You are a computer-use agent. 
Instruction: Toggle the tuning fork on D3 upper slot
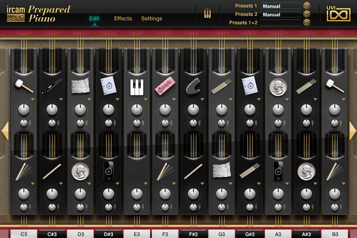tap(86, 123)
